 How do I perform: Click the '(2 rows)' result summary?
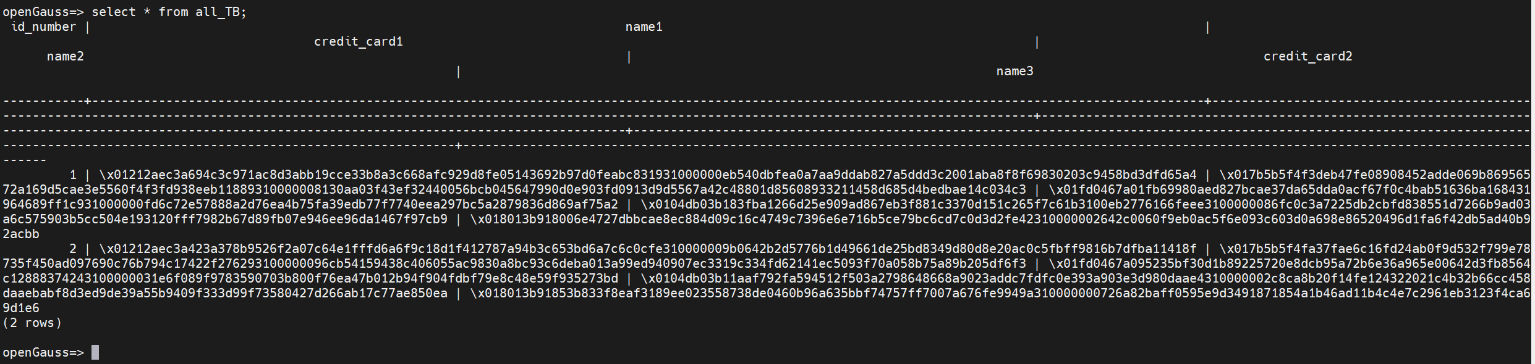click(x=32, y=323)
